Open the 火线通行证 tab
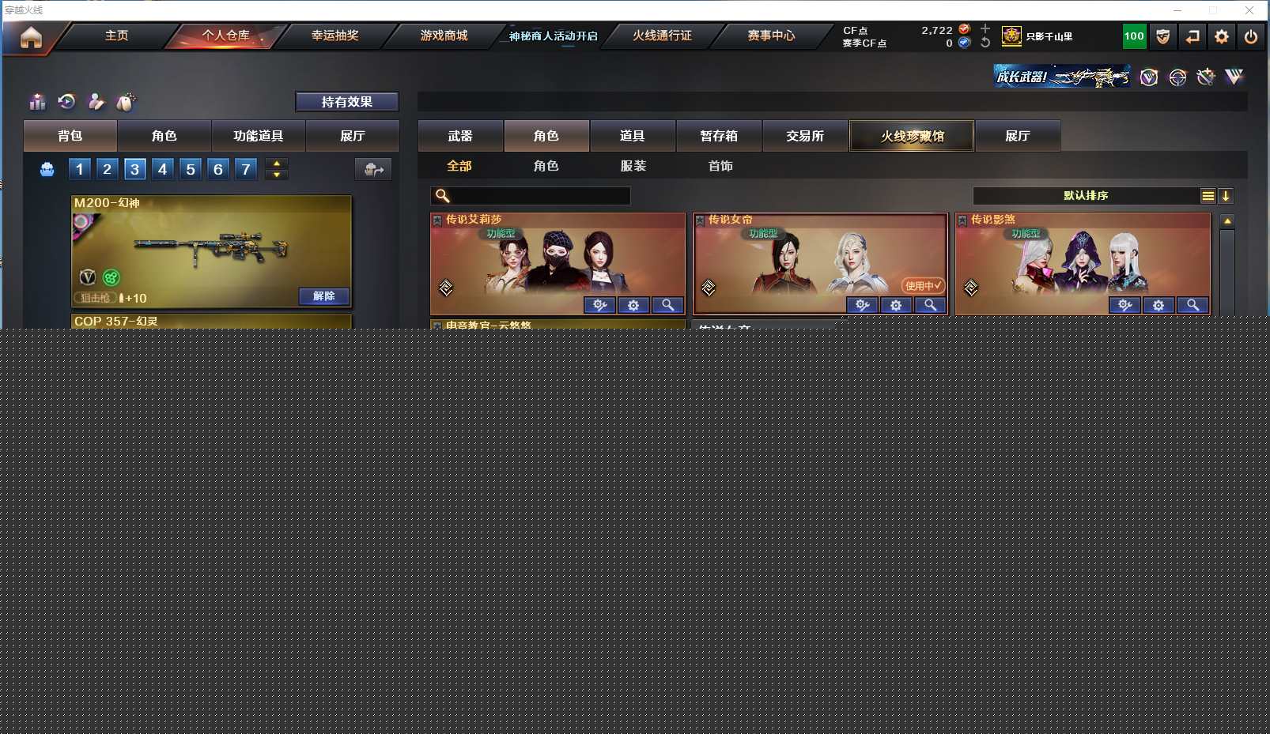The image size is (1270, 734). [663, 36]
